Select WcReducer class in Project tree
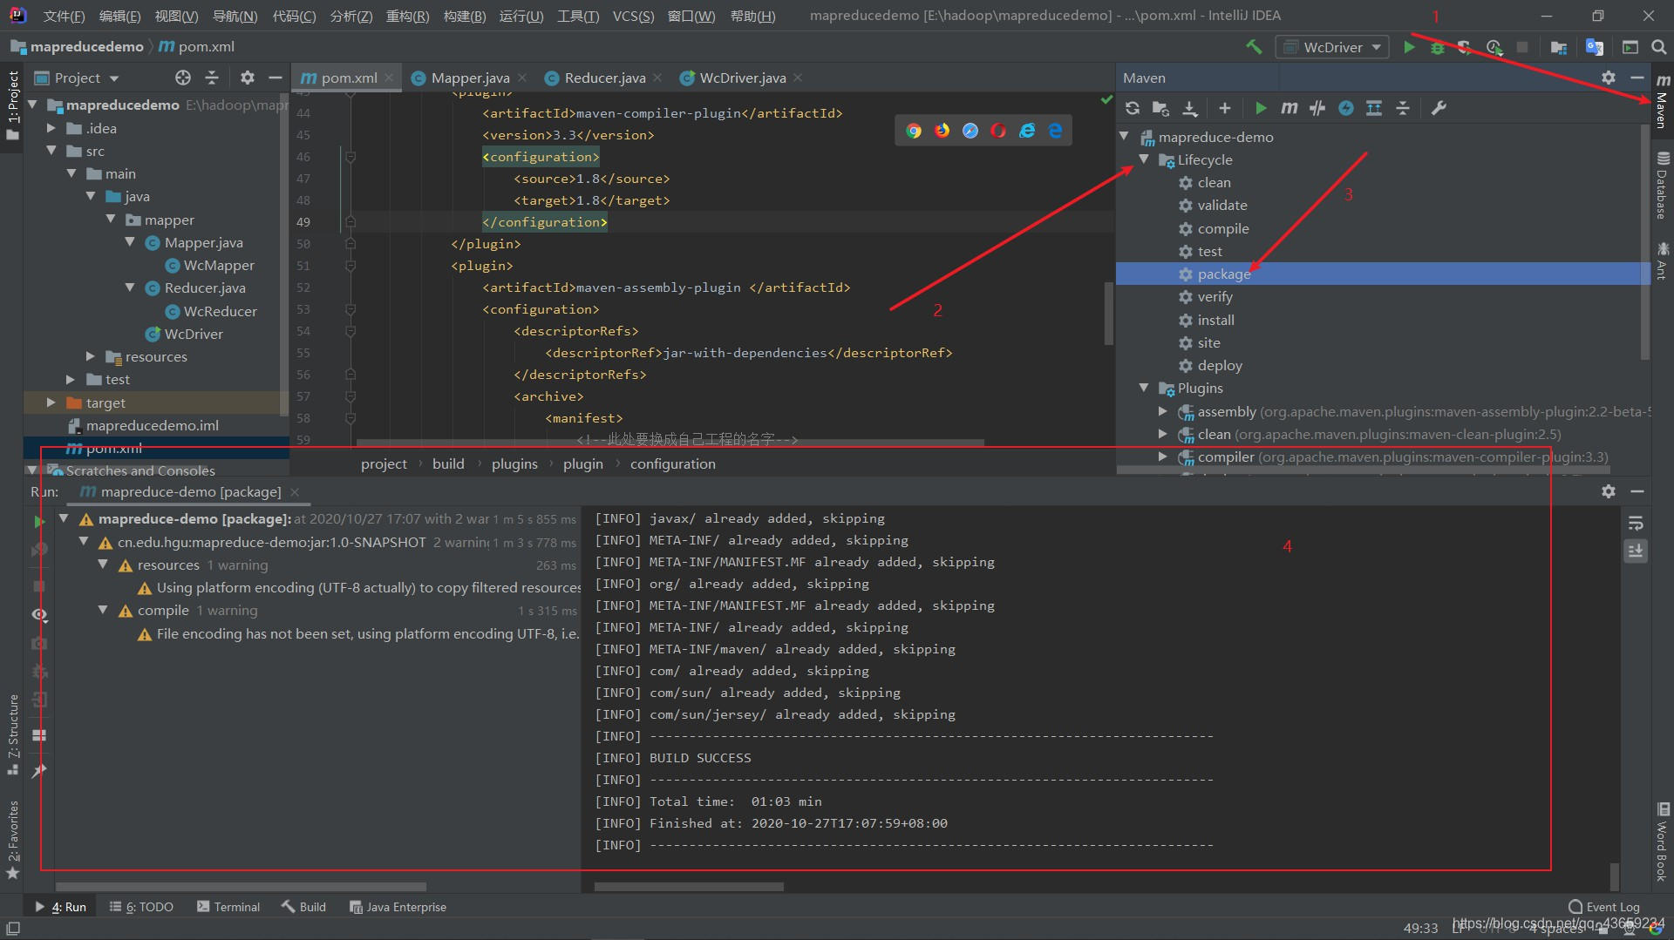This screenshot has height=940, width=1674. coord(220,311)
